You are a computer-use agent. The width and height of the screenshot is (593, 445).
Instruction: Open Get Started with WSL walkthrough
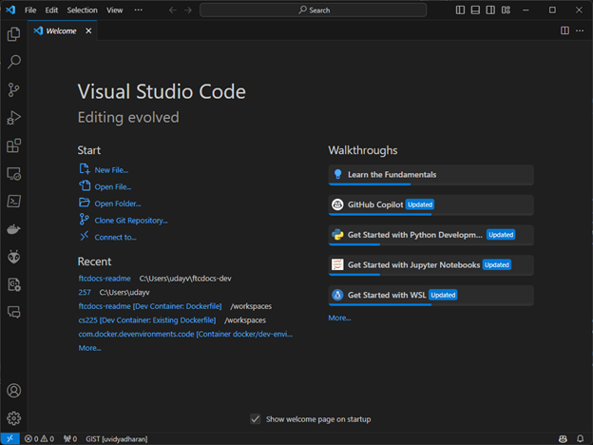430,295
